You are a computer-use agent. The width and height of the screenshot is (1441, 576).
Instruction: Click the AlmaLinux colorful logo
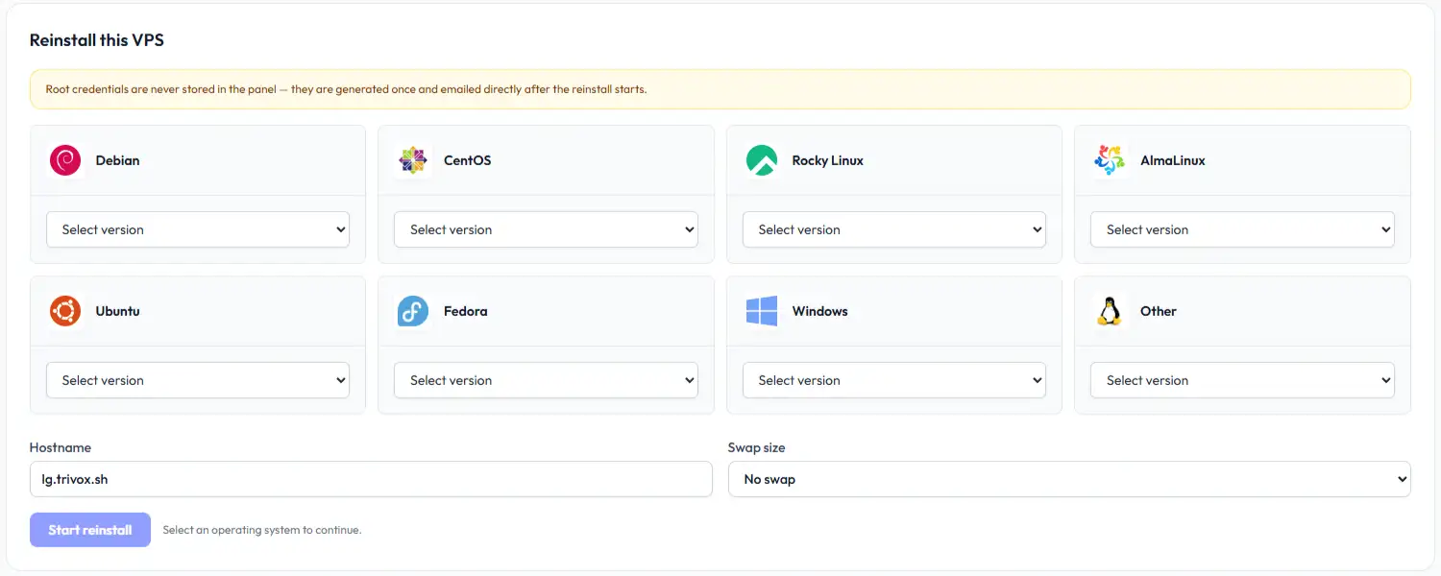1110,160
